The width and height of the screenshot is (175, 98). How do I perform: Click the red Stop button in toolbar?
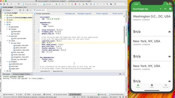click(75, 4)
